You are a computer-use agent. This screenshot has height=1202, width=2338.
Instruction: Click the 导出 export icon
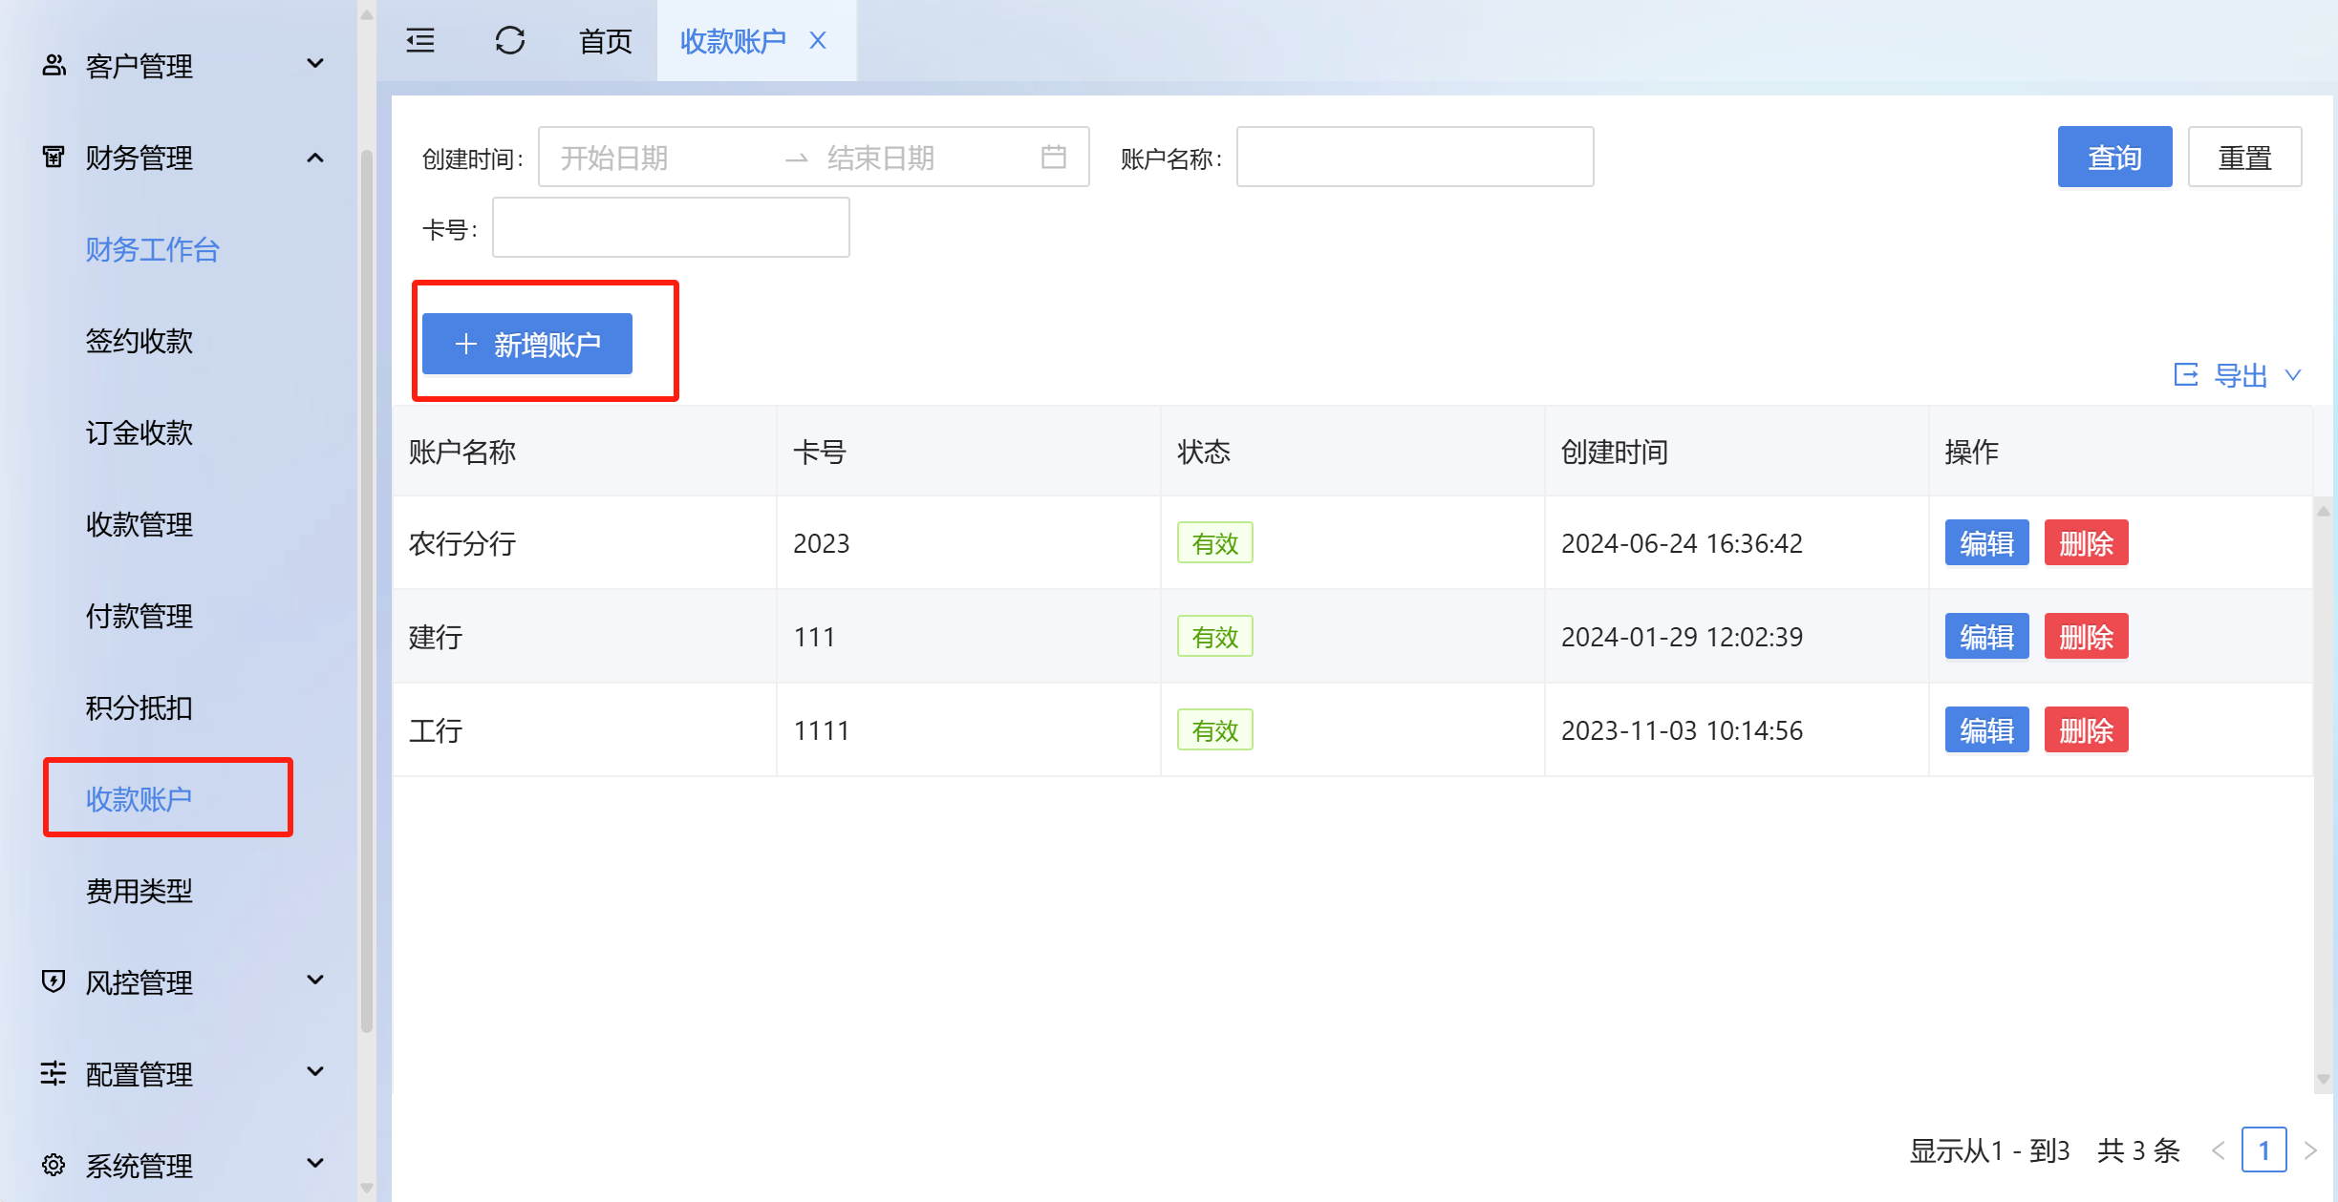(x=2186, y=375)
